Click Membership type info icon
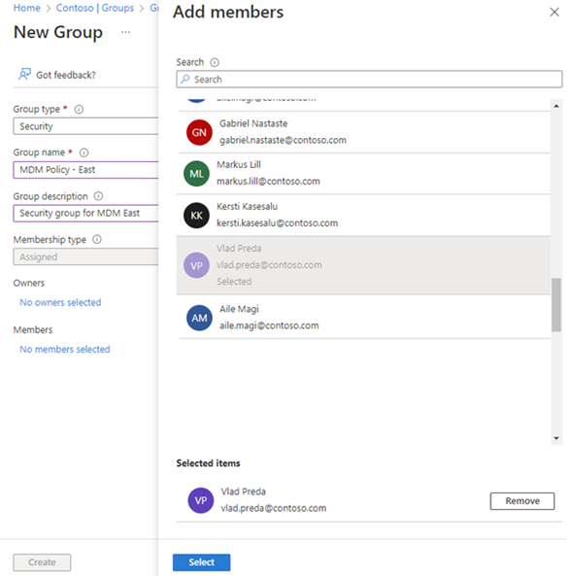 [97, 240]
